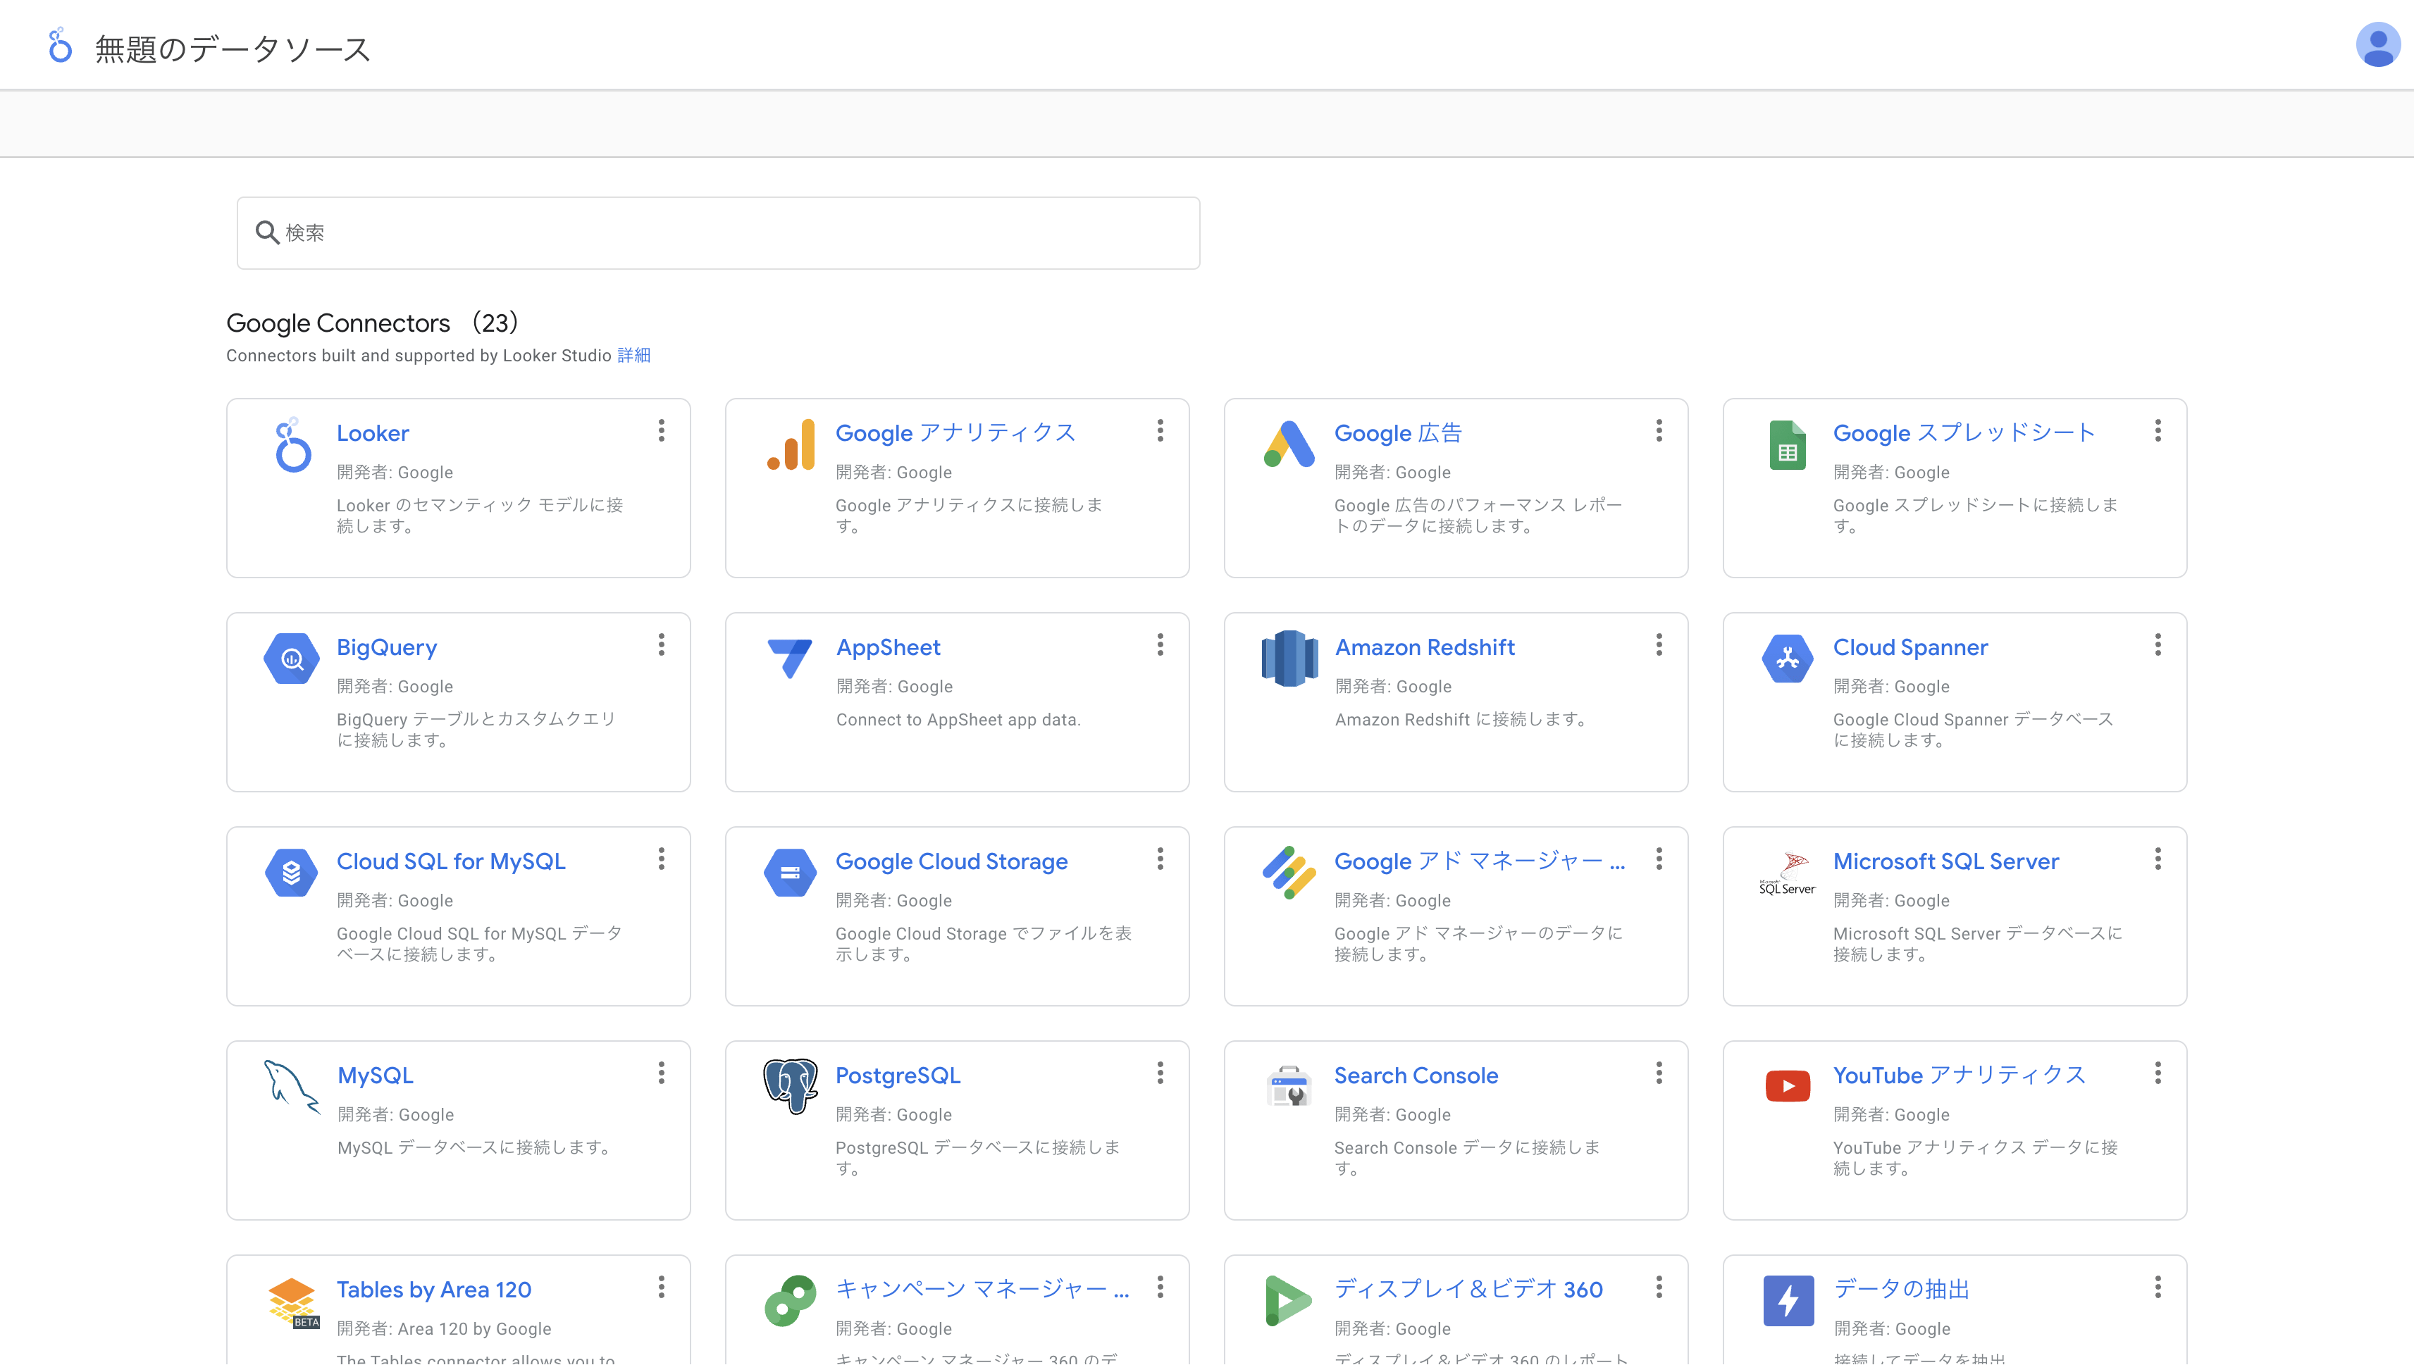Open Amazon Redshift card three-dot menu

[x=1659, y=644]
